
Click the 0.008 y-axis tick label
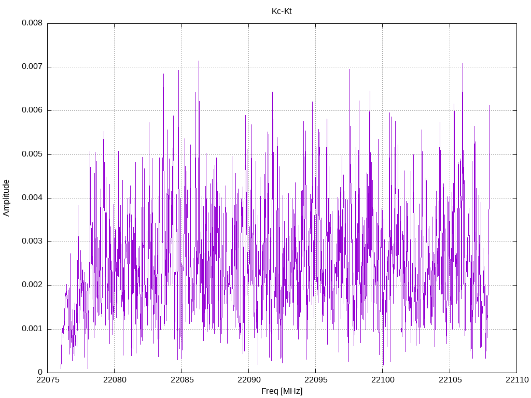coord(32,23)
